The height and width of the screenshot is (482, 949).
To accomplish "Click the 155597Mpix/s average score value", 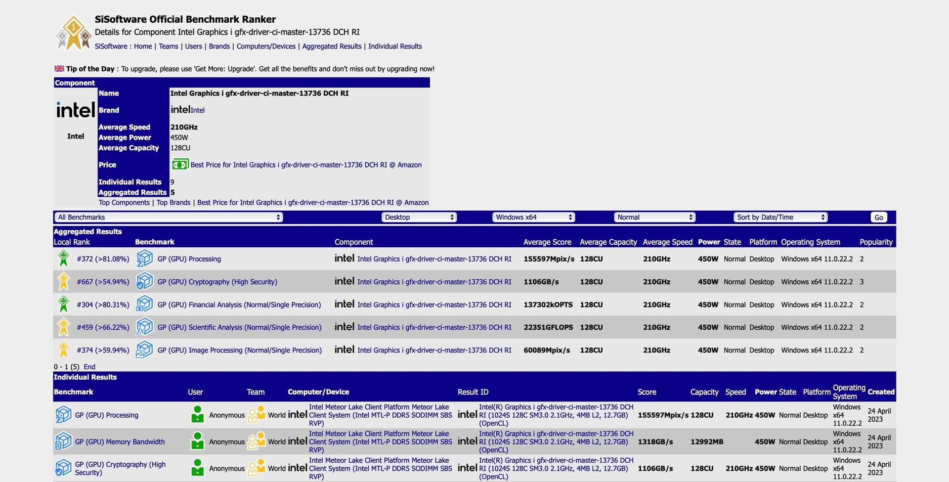I will tap(549, 259).
